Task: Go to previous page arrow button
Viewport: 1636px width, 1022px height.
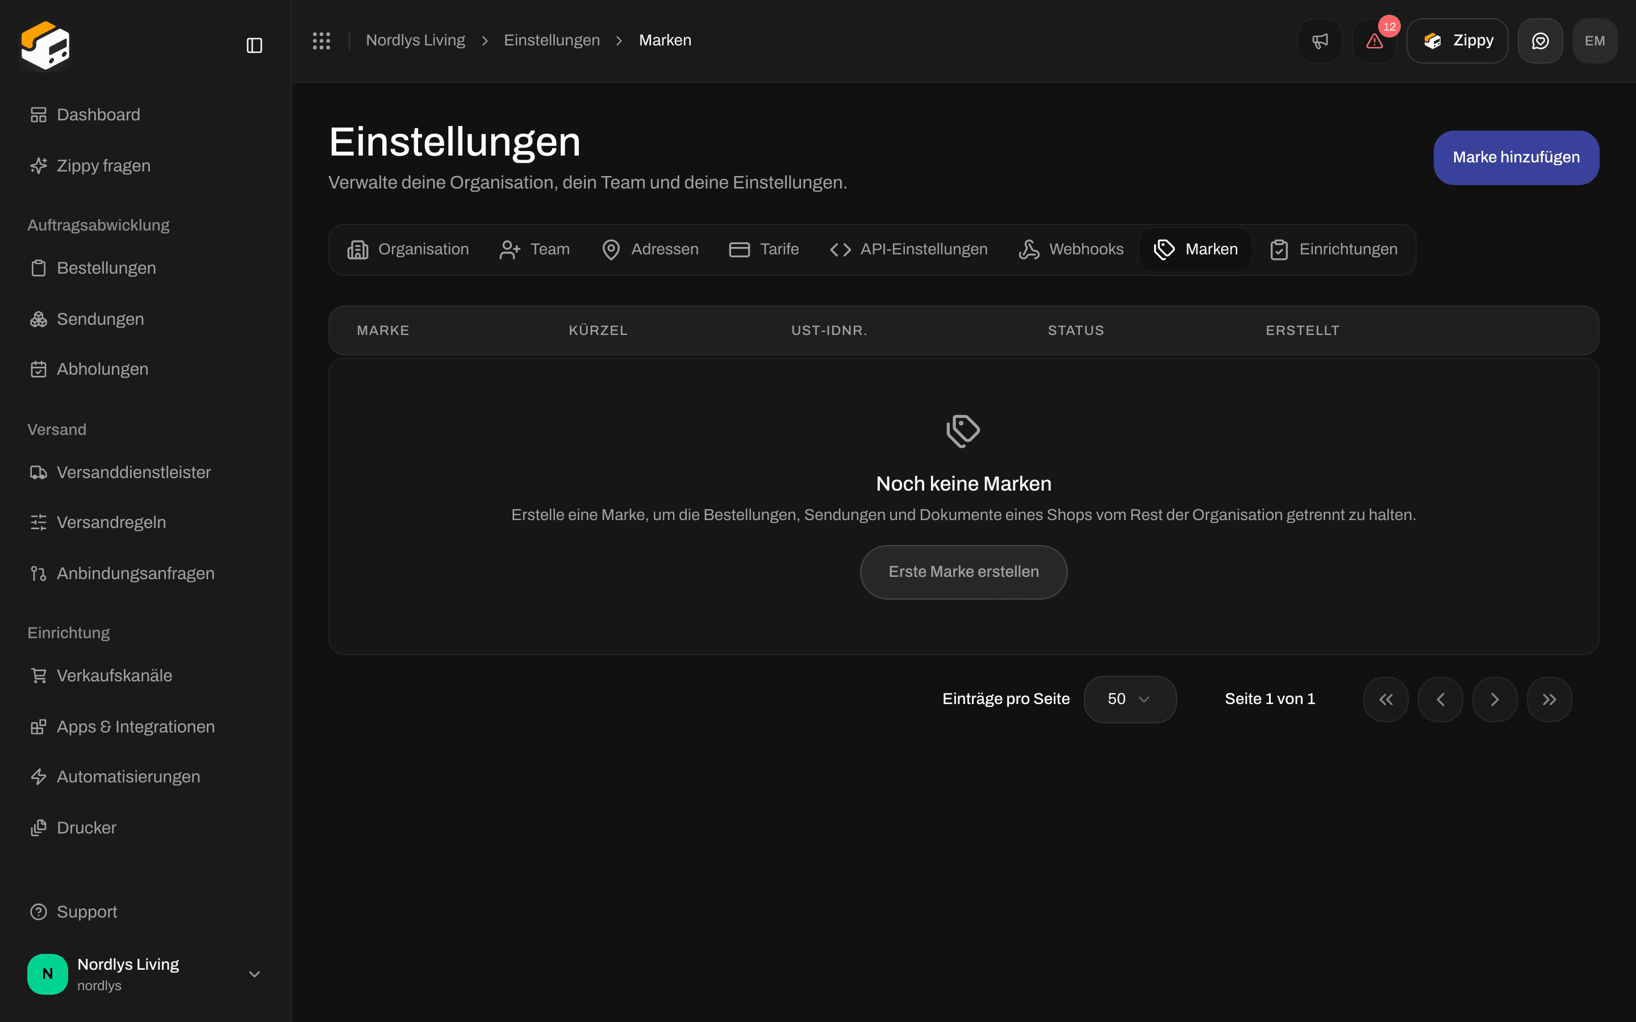Action: (x=1440, y=700)
